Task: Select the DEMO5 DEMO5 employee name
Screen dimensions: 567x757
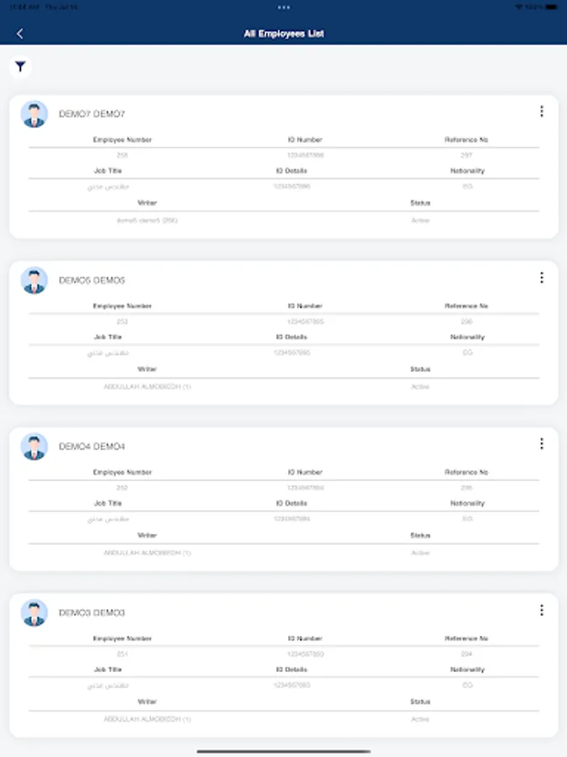Action: click(x=92, y=280)
